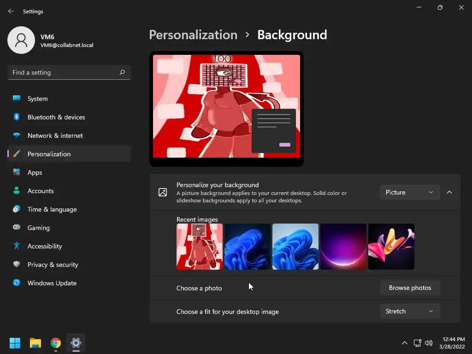Click the Recent images heading
Viewport: 472px width, 354px height.
pyautogui.click(x=197, y=219)
